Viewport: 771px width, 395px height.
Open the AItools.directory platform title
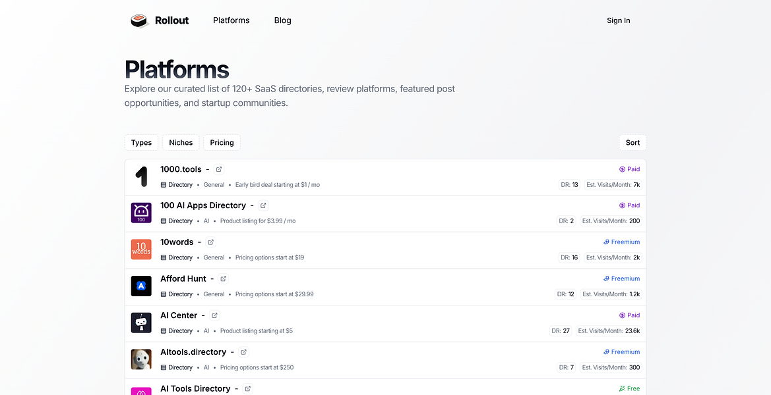coord(193,352)
